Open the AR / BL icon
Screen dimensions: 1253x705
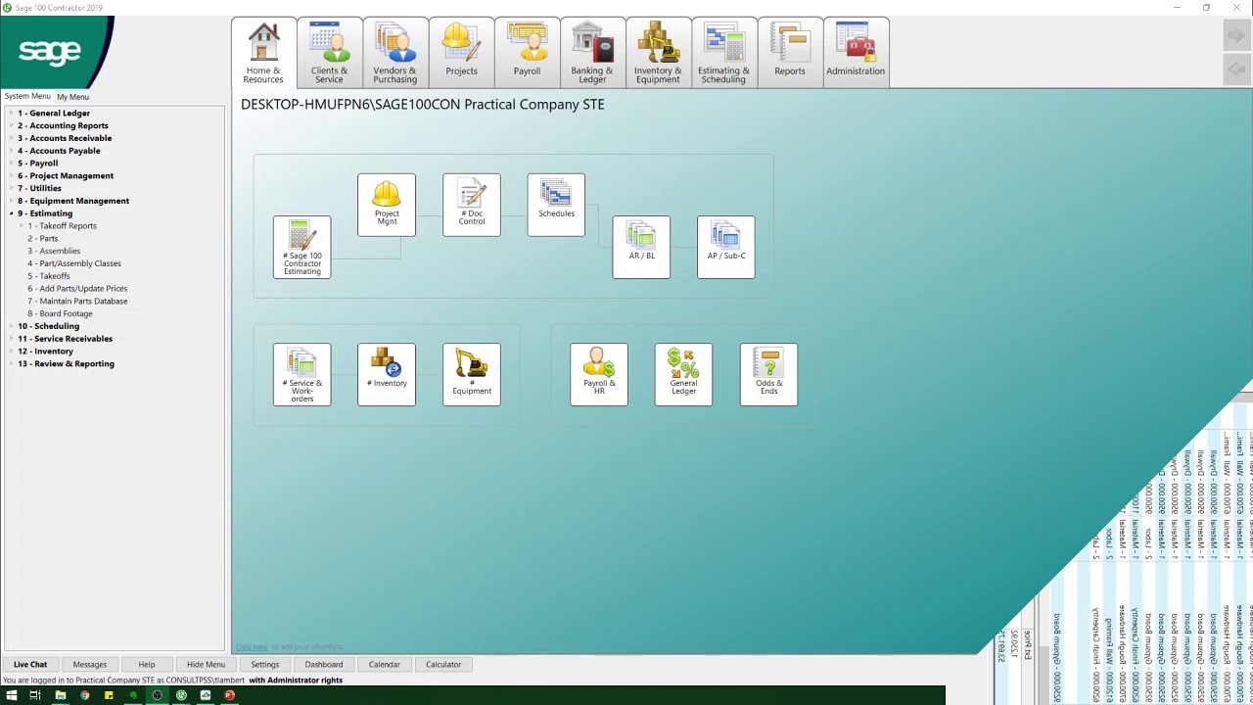point(641,247)
